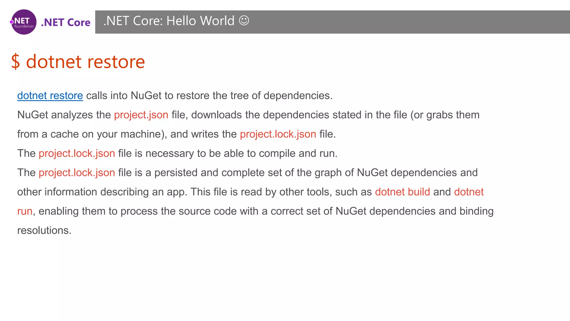Click red 'project.json' in second line
Viewport: 570px width, 321px height.
click(x=141, y=115)
